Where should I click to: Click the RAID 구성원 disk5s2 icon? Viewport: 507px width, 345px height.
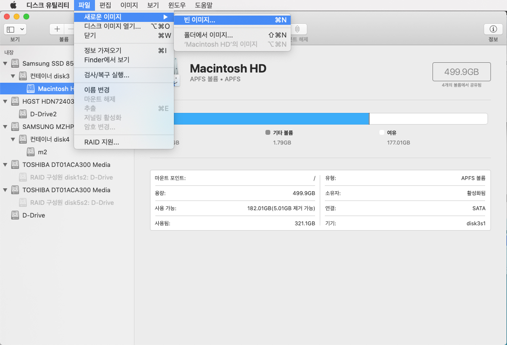[22, 202]
